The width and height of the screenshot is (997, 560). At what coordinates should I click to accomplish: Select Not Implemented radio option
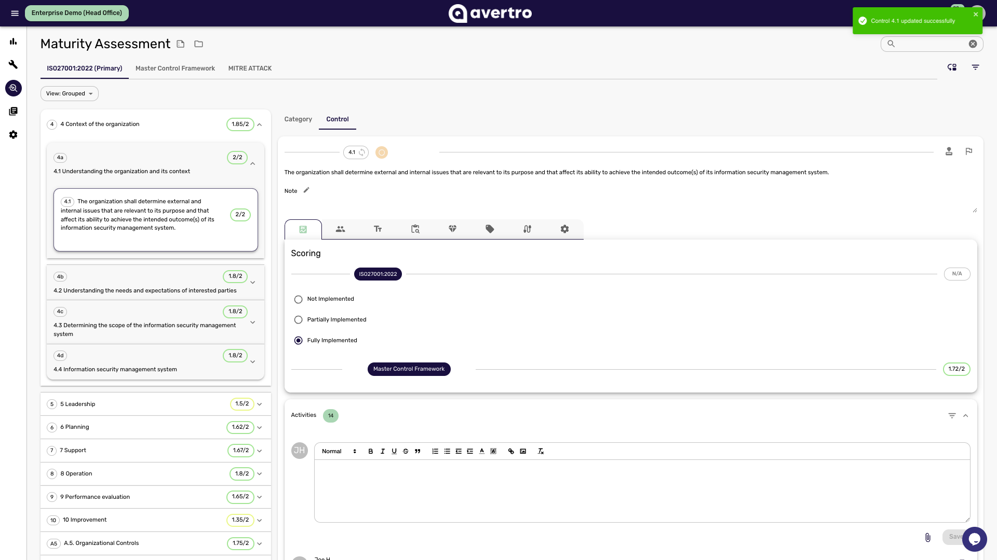[x=298, y=299]
